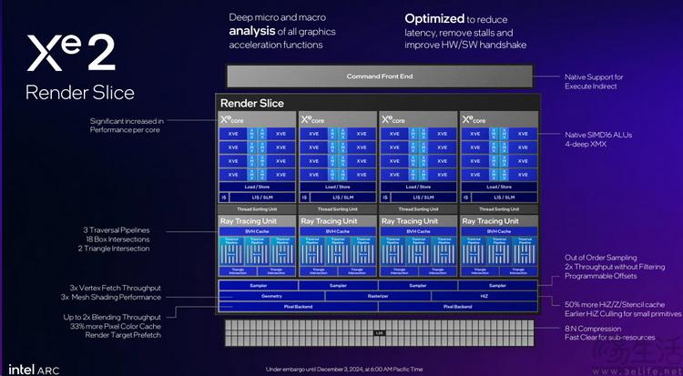Viewport: 683px width, 376px height.
Task: Click the 3x Vertex Fetch Throughput annotation
Action: pos(116,288)
